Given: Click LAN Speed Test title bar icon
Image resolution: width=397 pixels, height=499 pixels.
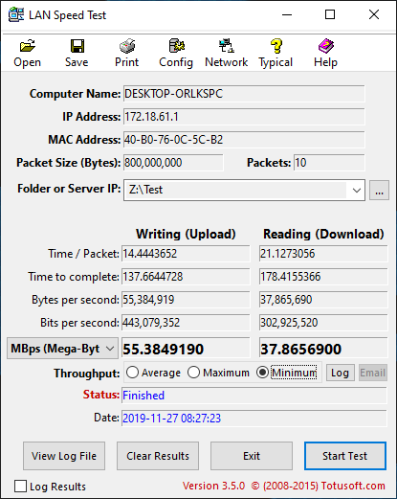Looking at the screenshot, I should click(x=16, y=14).
